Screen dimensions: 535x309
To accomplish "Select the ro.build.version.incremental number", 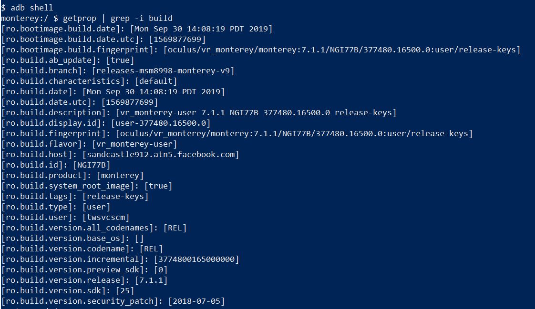I will point(196,259).
